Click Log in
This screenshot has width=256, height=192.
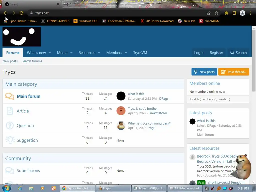pos(199,53)
